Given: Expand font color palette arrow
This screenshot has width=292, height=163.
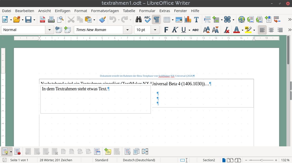Looking at the screenshot, I should (242, 30).
